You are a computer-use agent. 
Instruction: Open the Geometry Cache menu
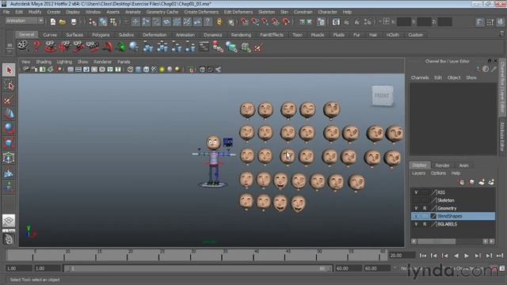pos(162,12)
